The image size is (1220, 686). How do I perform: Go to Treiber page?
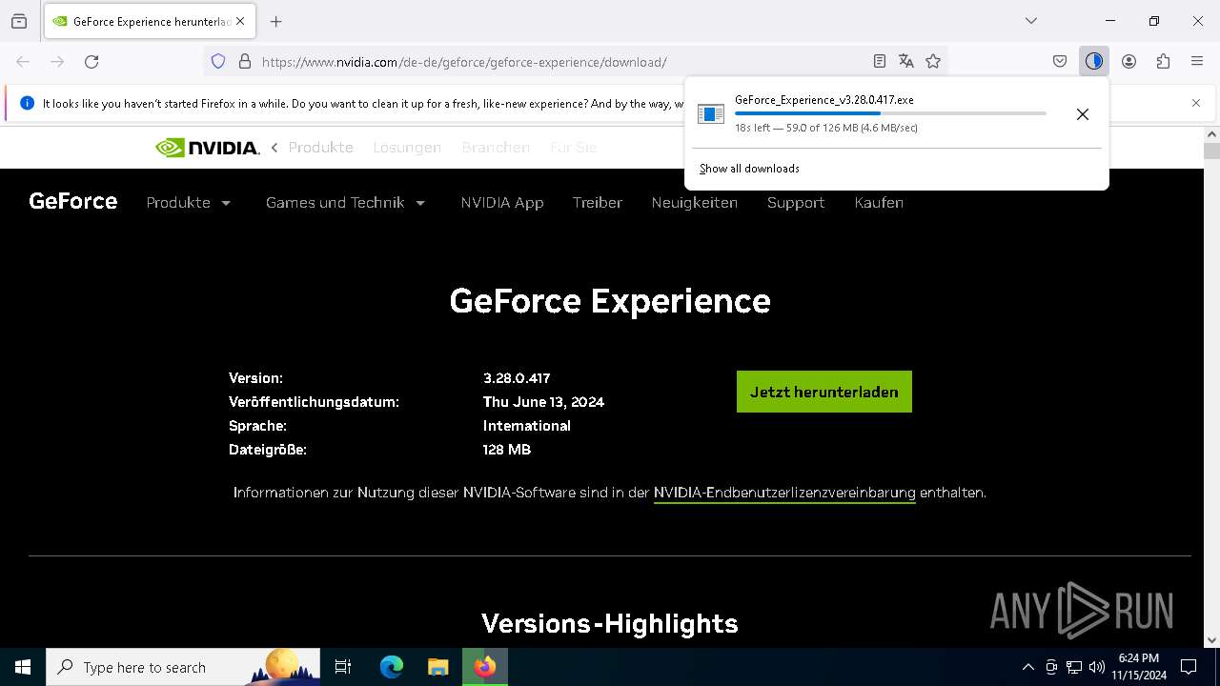tap(598, 203)
